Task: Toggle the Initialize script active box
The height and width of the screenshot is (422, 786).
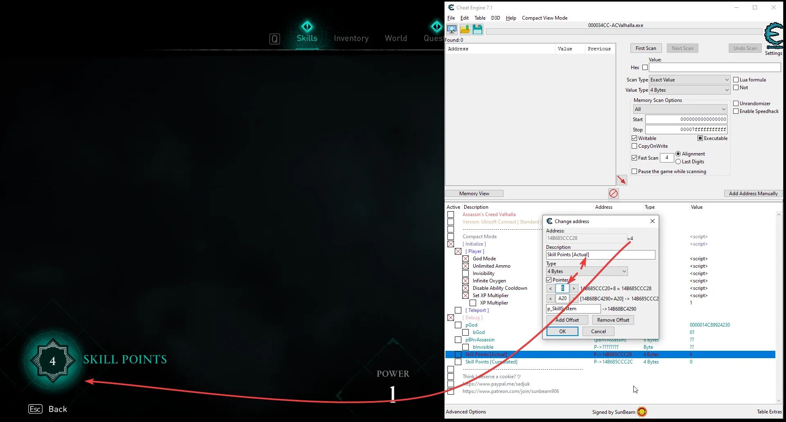Action: [x=451, y=244]
